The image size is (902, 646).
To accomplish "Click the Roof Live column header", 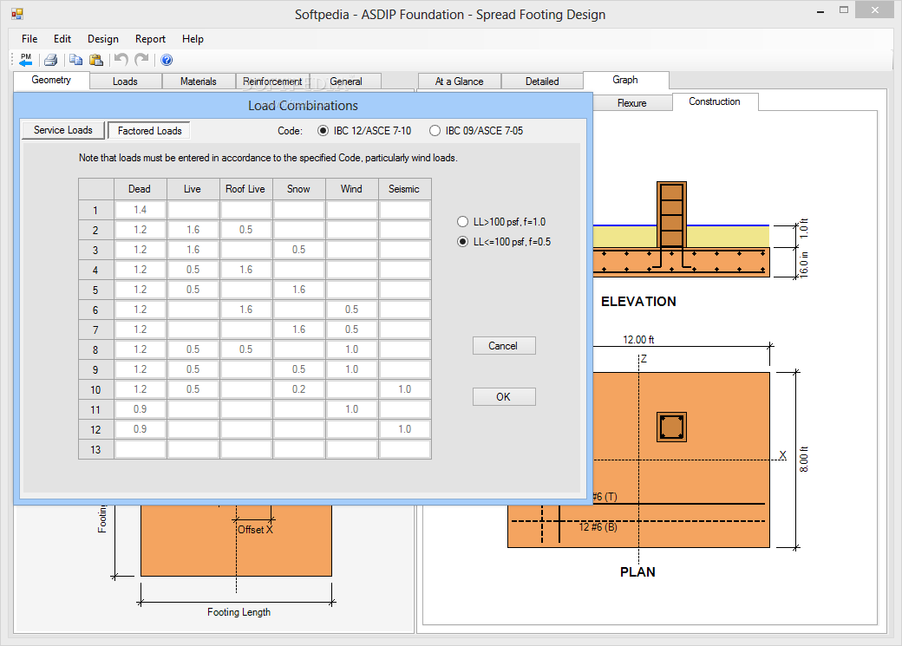I will [245, 189].
